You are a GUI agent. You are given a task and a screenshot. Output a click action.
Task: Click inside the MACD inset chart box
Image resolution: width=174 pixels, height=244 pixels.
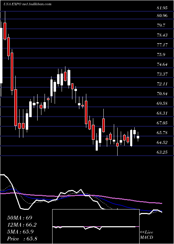point(96,227)
